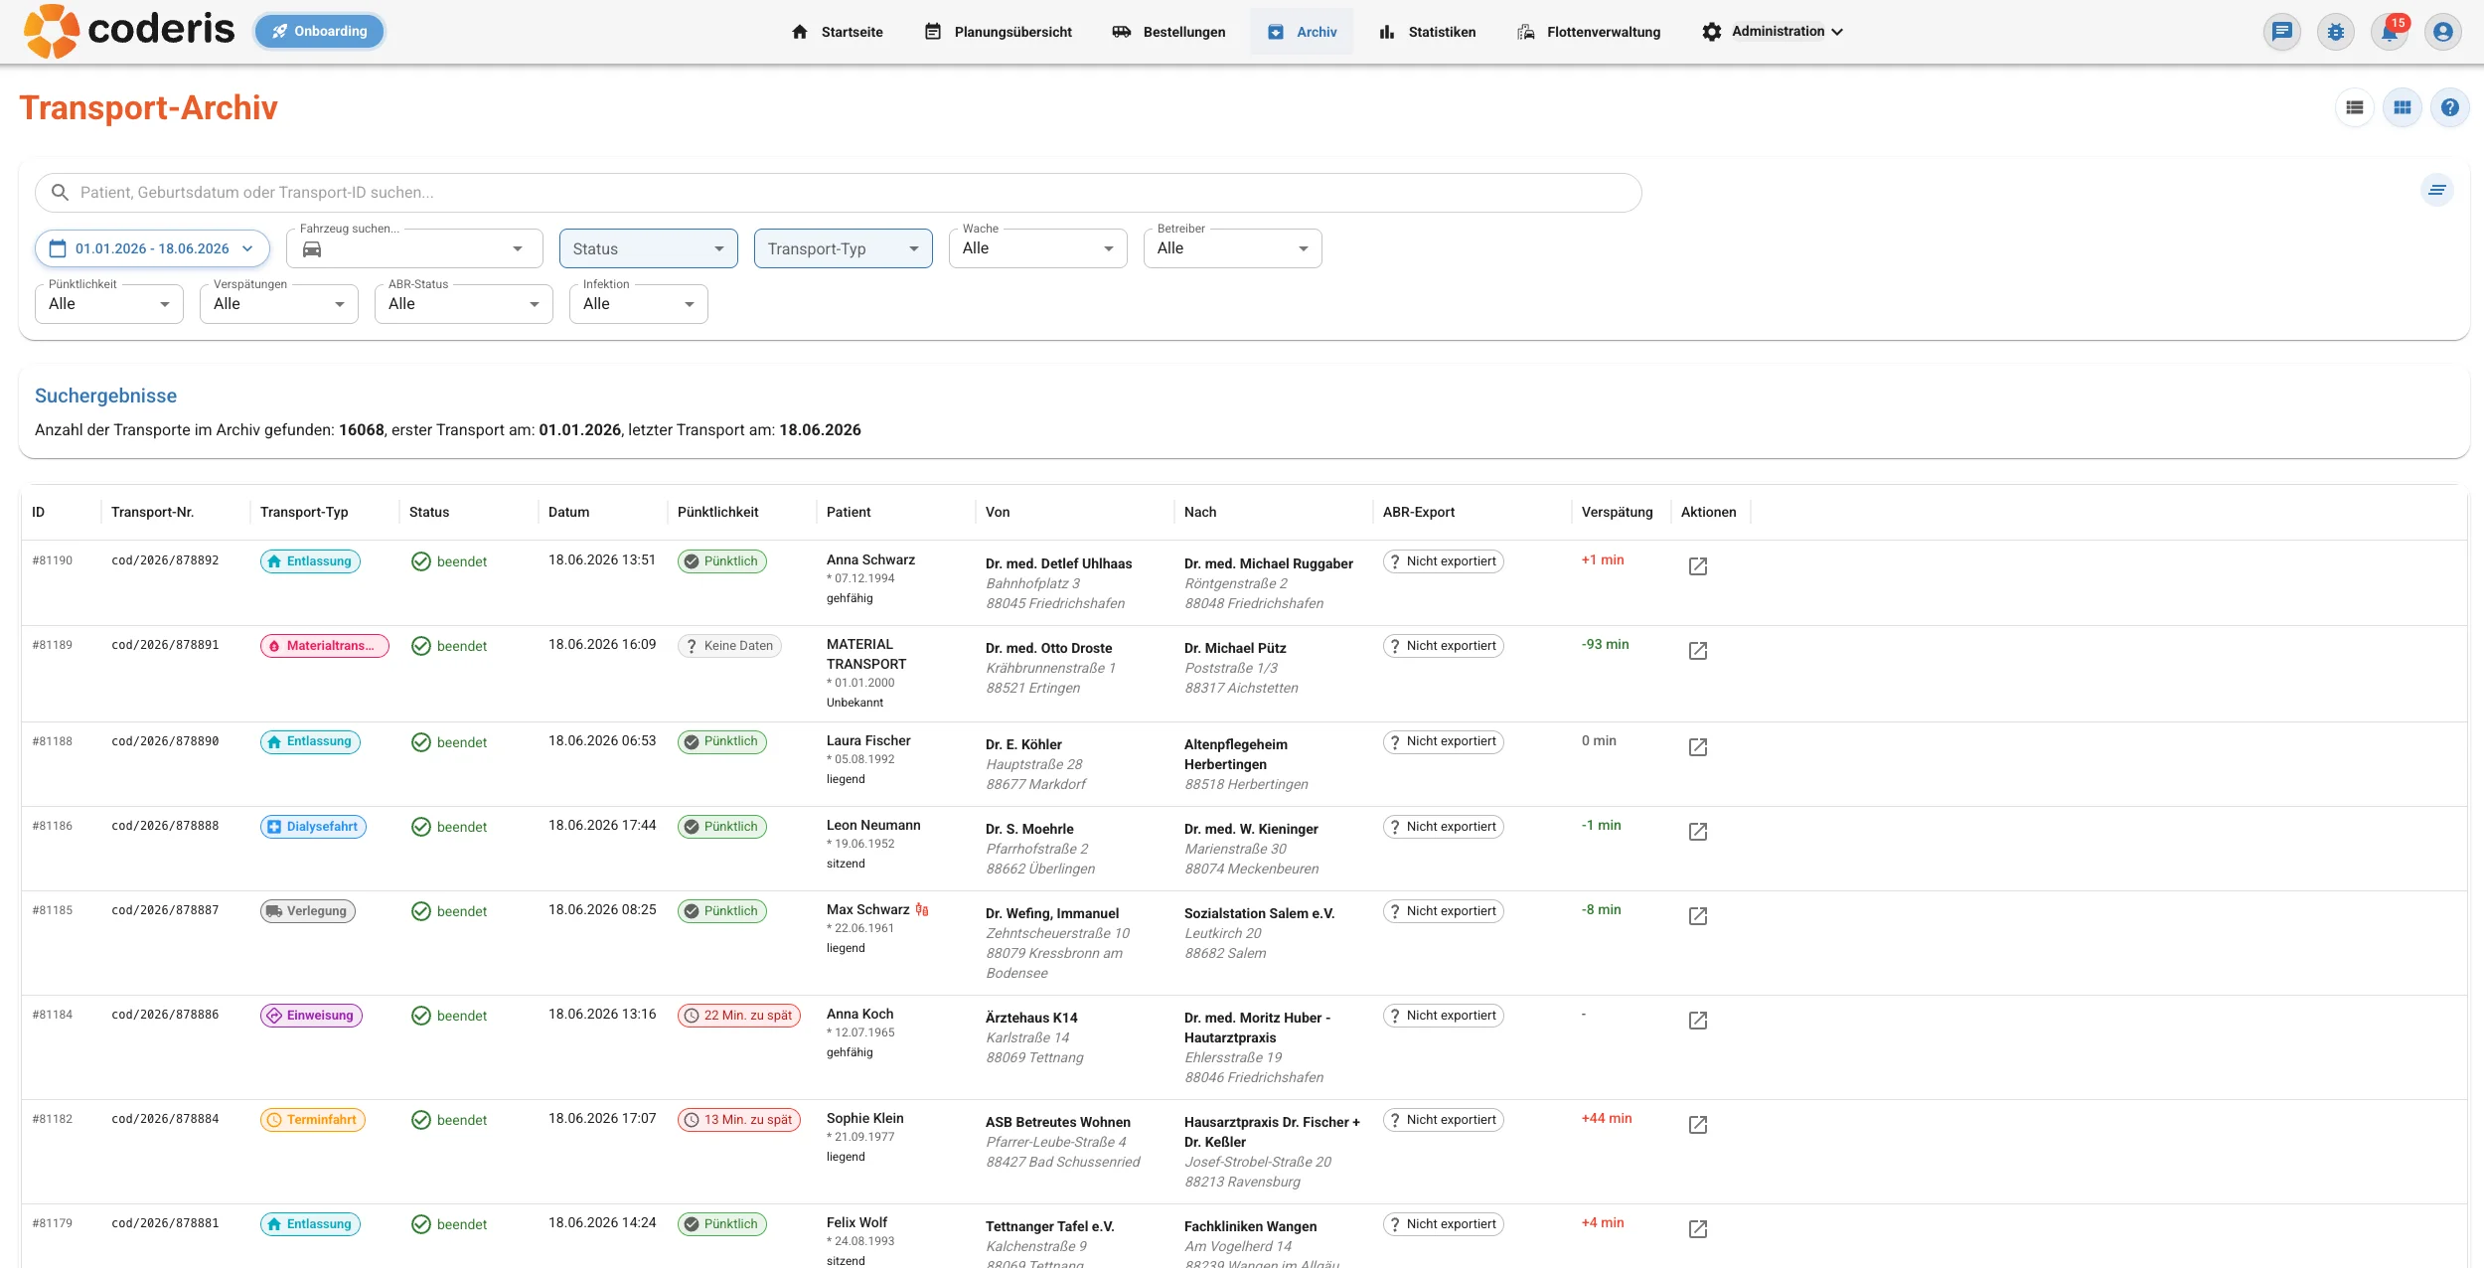
Task: Open the date range 01.01.2026 - 18.06.2026 picker
Action: coord(152,248)
